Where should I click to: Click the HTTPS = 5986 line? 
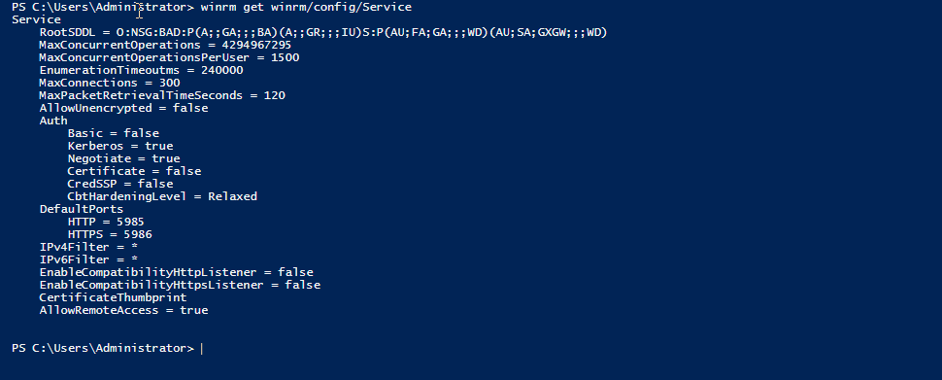click(x=110, y=234)
